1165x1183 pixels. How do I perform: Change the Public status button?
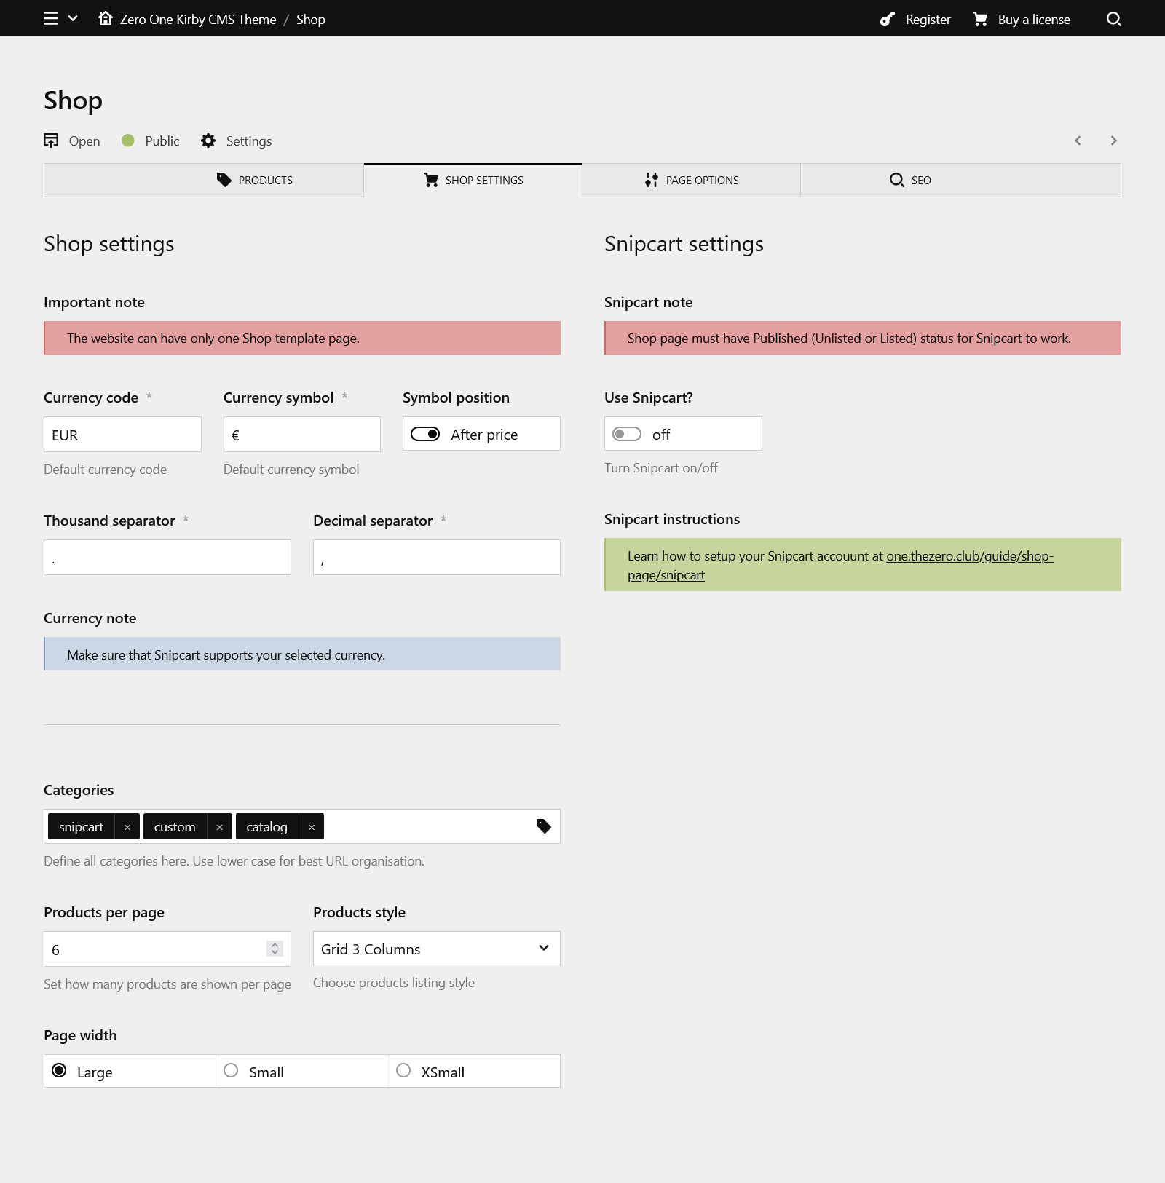click(x=151, y=141)
